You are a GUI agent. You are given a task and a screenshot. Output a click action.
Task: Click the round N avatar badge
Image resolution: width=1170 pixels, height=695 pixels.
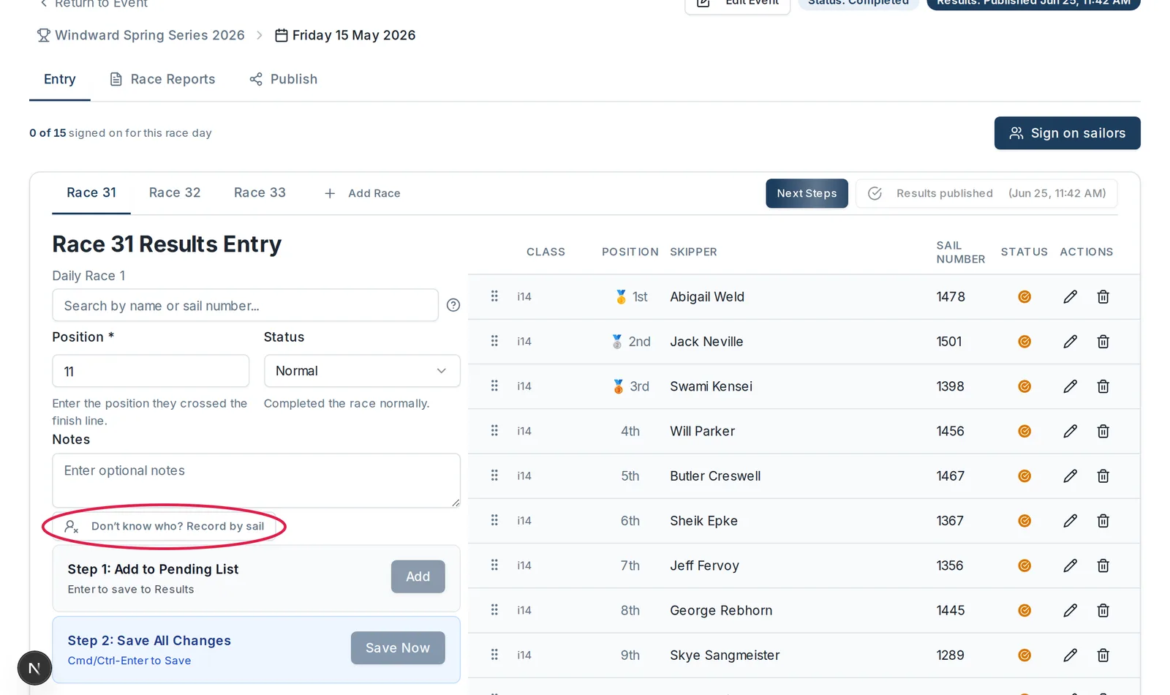pos(34,668)
